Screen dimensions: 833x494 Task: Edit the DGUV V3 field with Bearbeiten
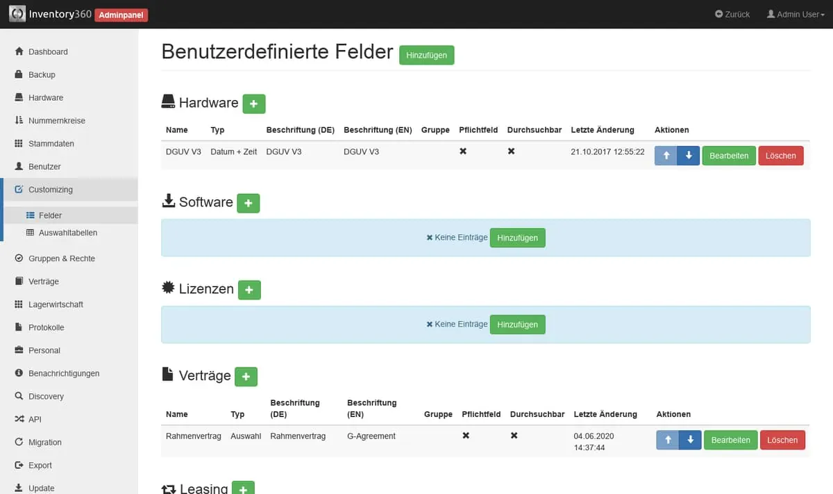click(729, 156)
